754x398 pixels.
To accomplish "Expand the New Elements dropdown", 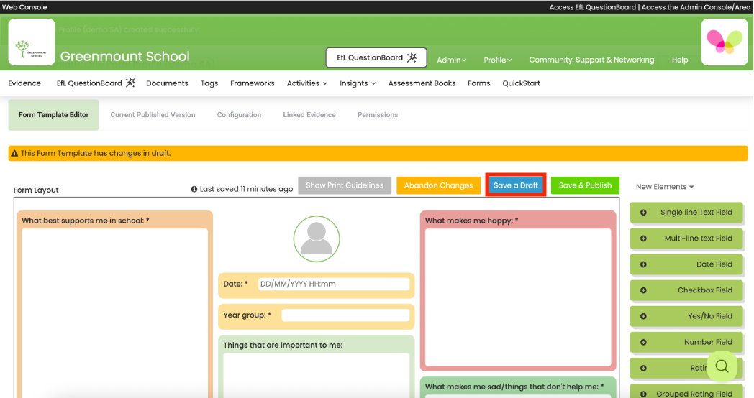I will pyautogui.click(x=665, y=187).
